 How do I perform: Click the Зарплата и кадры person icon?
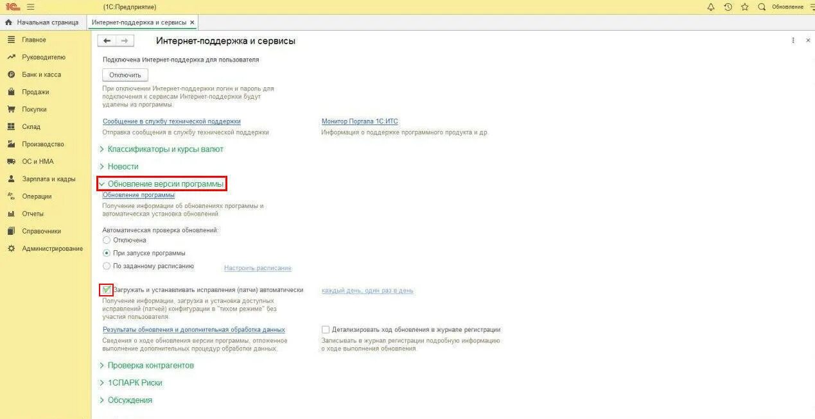pos(11,179)
